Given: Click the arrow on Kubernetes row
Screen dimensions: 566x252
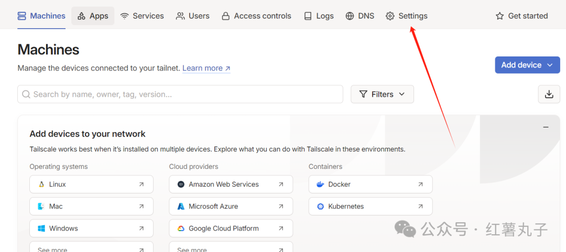Looking at the screenshot, I should click(420, 207).
